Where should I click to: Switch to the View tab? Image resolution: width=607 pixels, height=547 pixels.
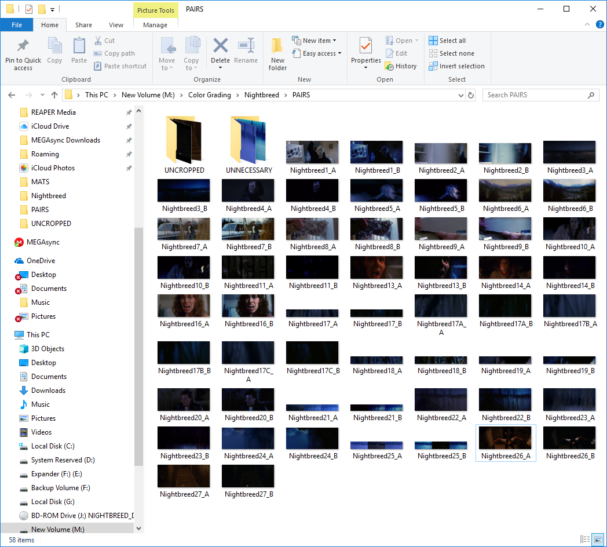coord(116,25)
